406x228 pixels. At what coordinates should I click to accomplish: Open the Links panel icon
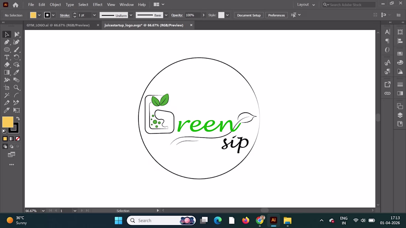[387, 93]
